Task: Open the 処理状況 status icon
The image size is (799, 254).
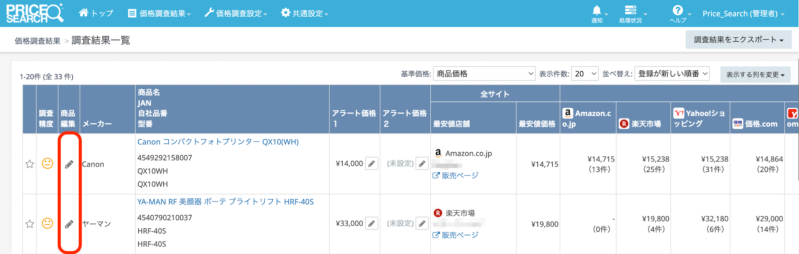Action: pyautogui.click(x=630, y=11)
